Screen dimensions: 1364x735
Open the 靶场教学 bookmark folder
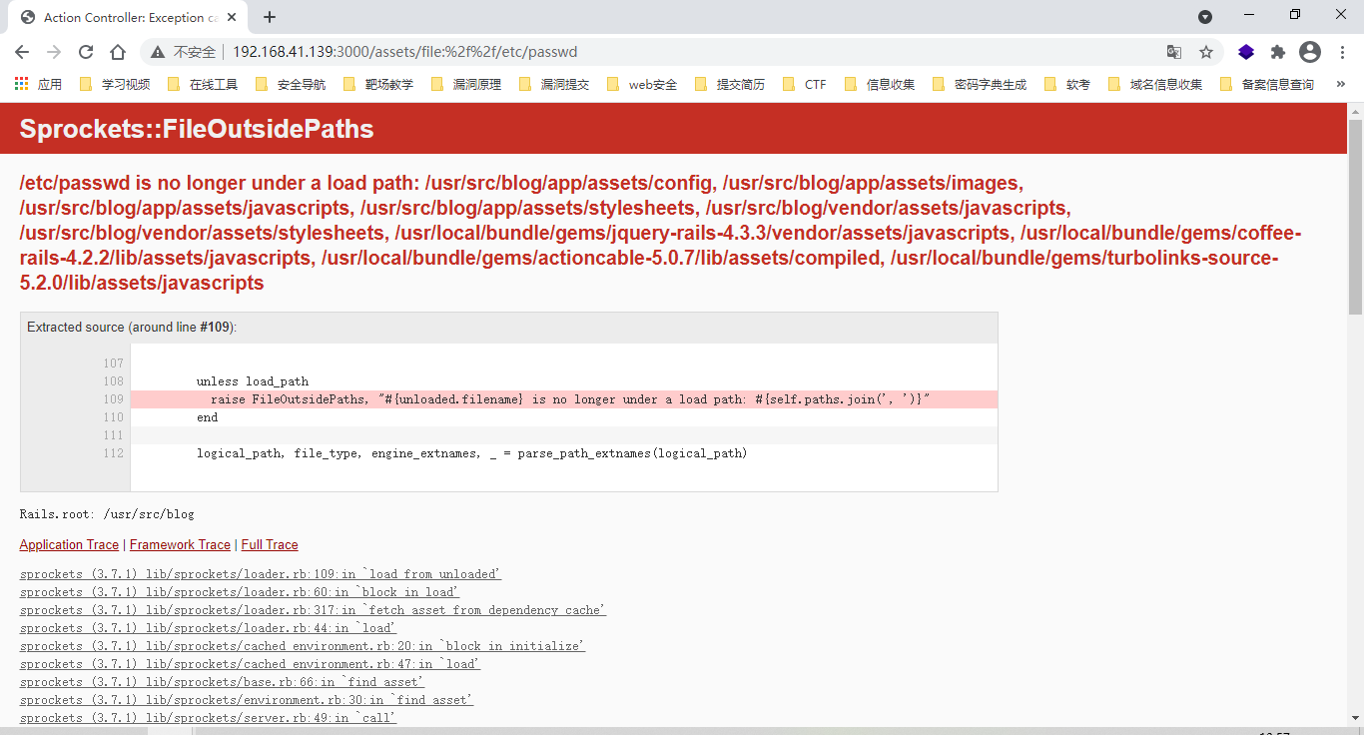378,84
